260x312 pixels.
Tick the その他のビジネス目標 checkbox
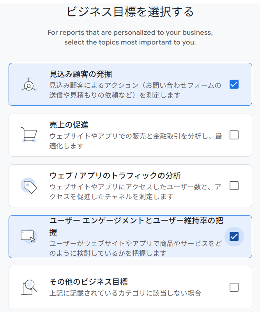[234, 287]
